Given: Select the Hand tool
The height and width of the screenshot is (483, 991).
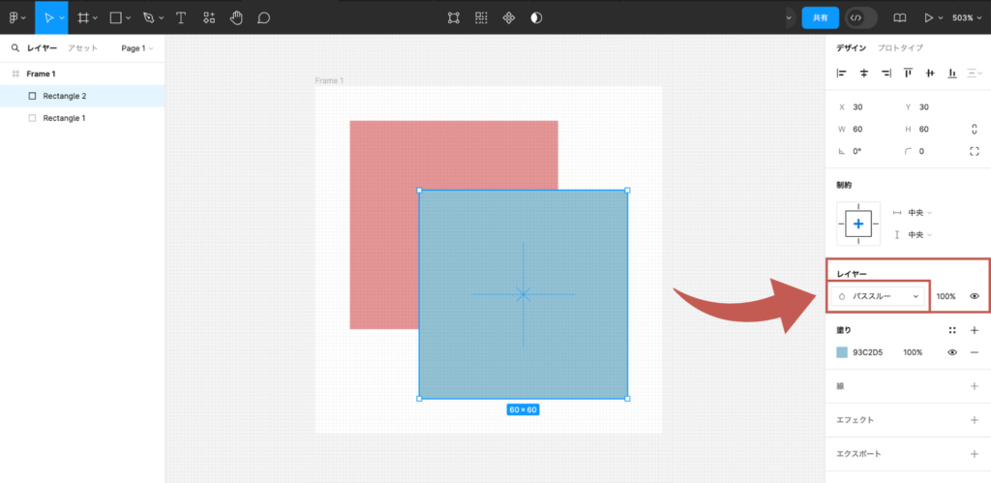Looking at the screenshot, I should click(x=236, y=17).
